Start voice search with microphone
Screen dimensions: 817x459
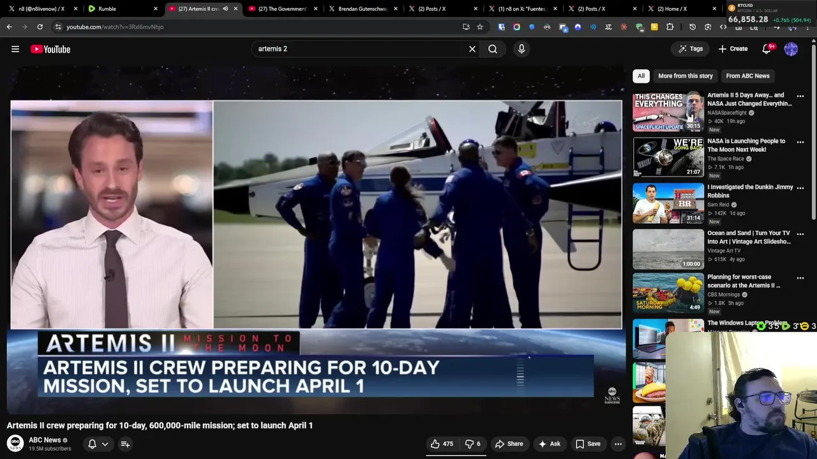tap(521, 49)
